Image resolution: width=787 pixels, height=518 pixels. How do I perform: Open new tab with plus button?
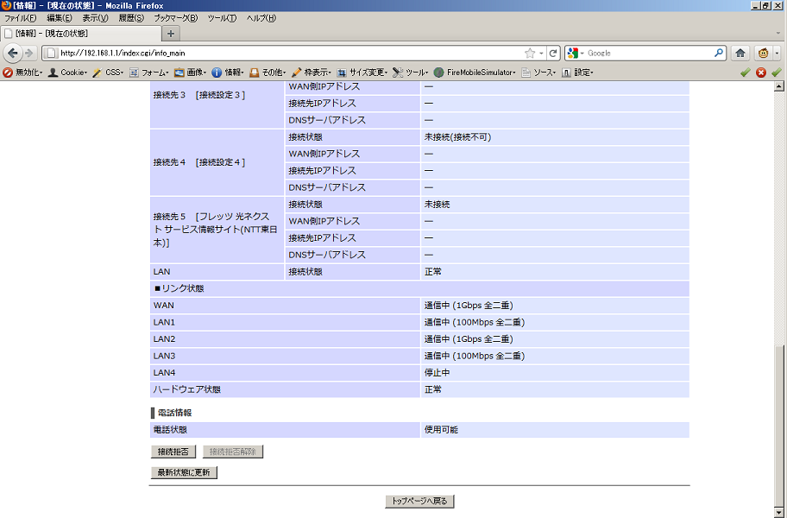pyautogui.click(x=171, y=34)
